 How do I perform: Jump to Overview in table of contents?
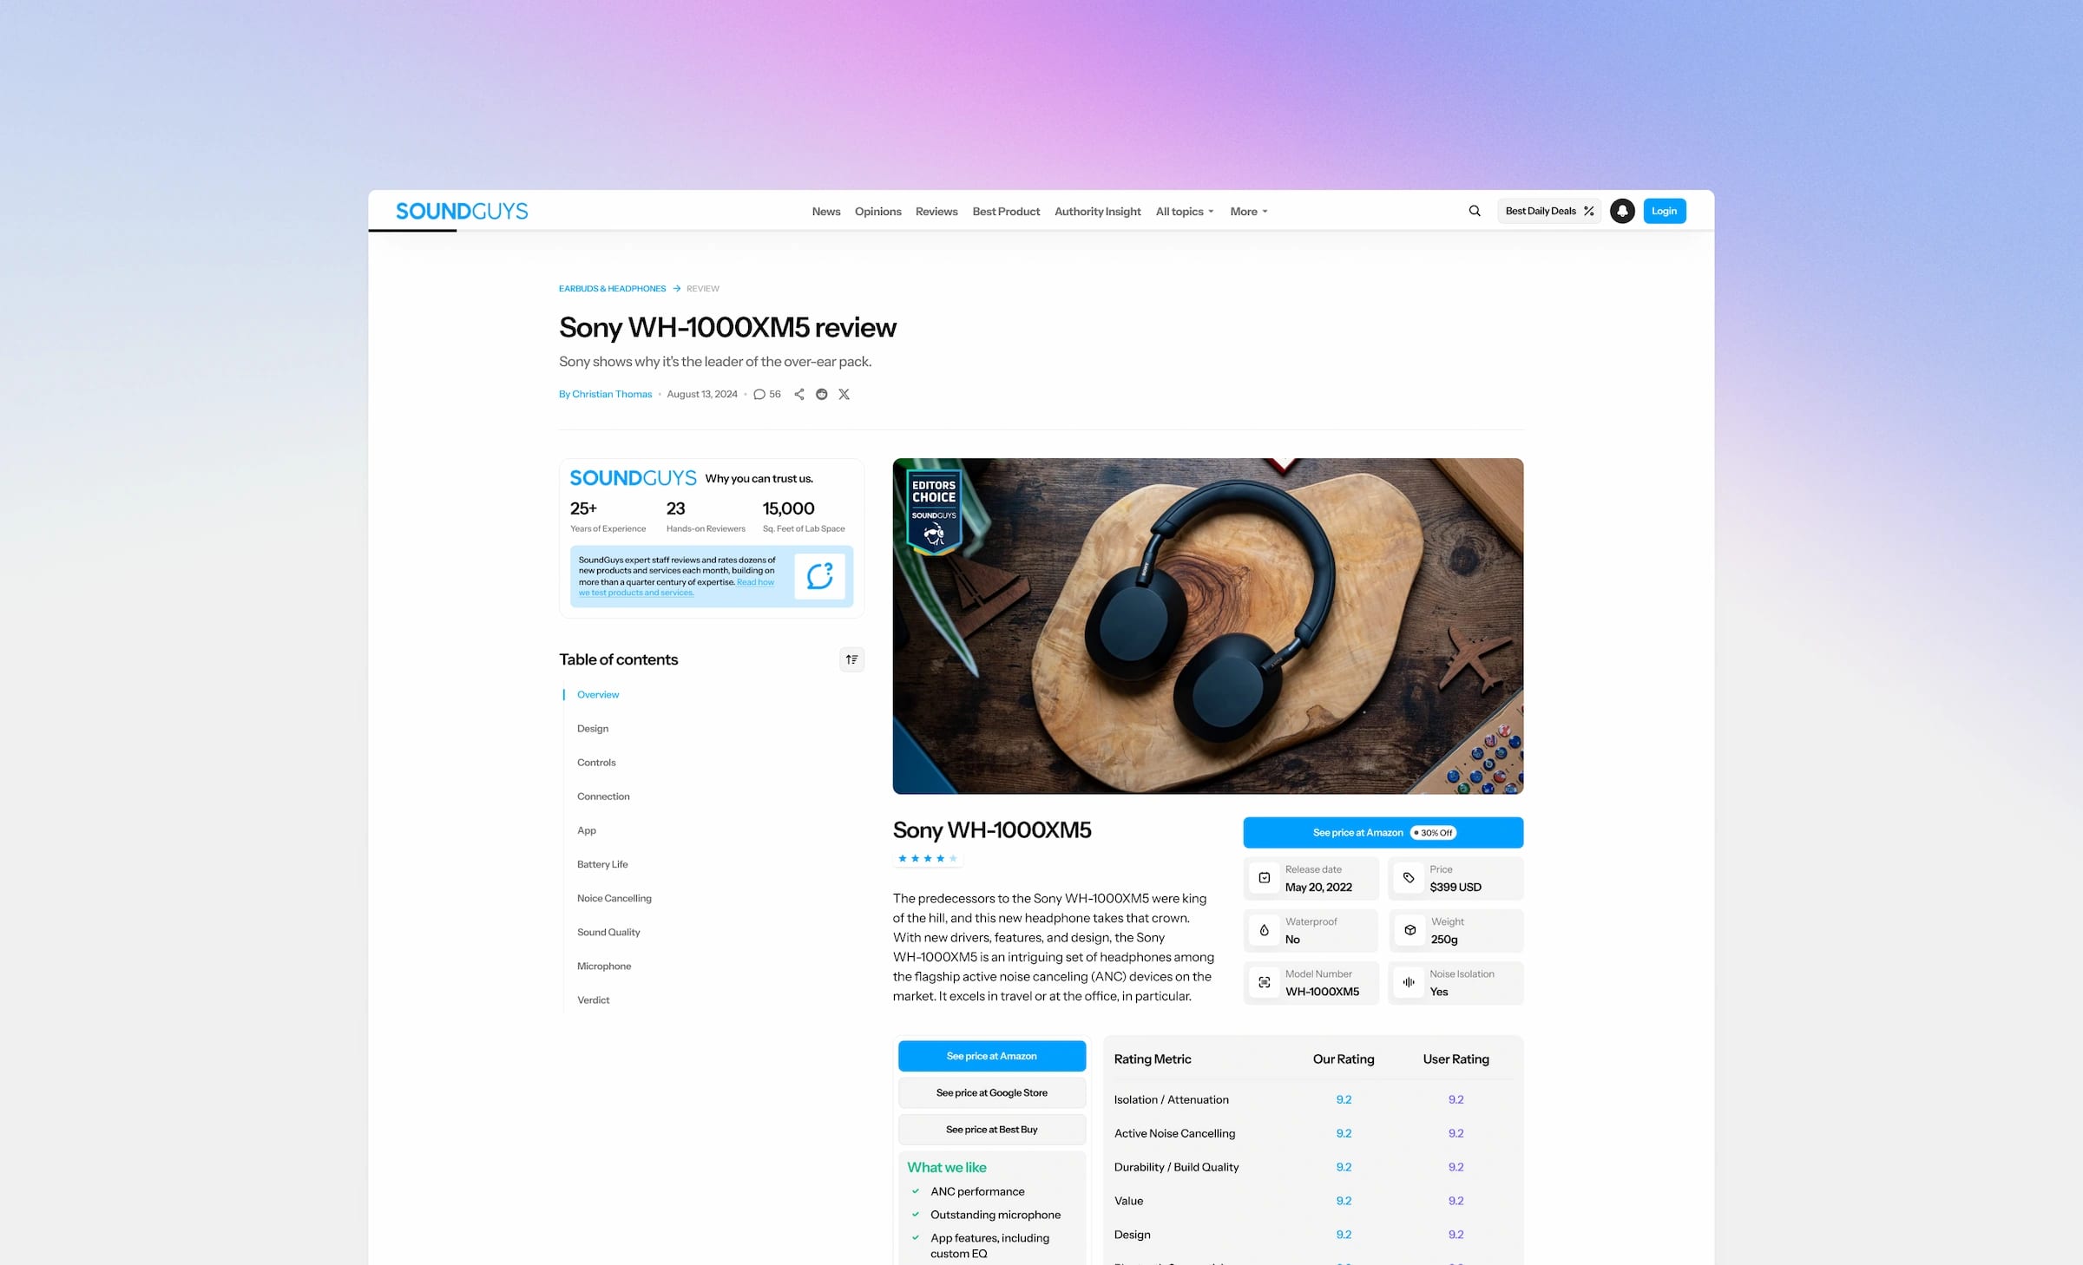[x=598, y=695]
